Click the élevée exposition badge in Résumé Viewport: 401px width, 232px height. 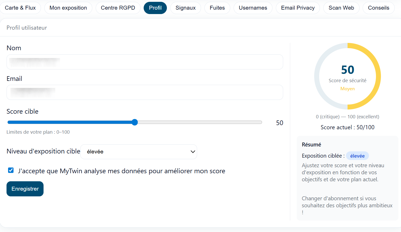pyautogui.click(x=357, y=156)
